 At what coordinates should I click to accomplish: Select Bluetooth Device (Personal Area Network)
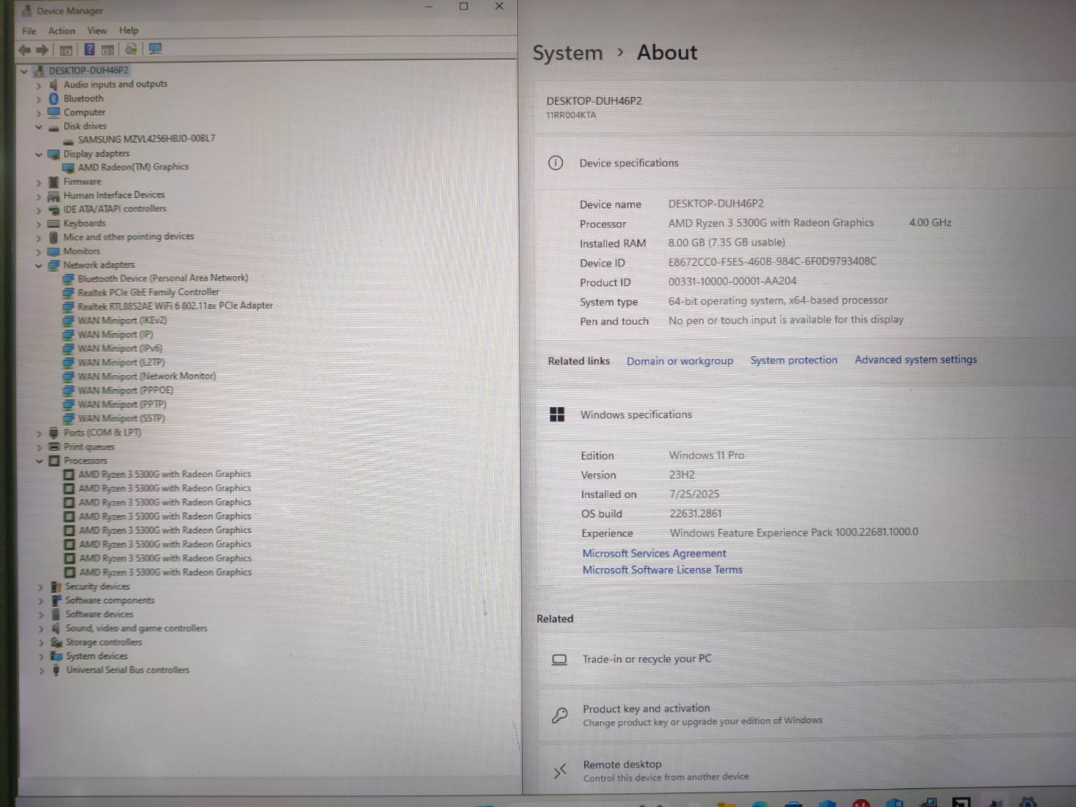[162, 278]
